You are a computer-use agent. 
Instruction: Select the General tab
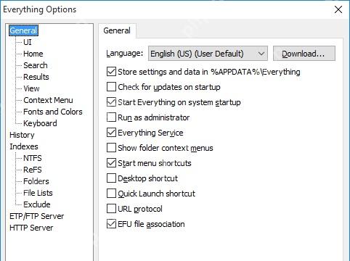[117, 30]
